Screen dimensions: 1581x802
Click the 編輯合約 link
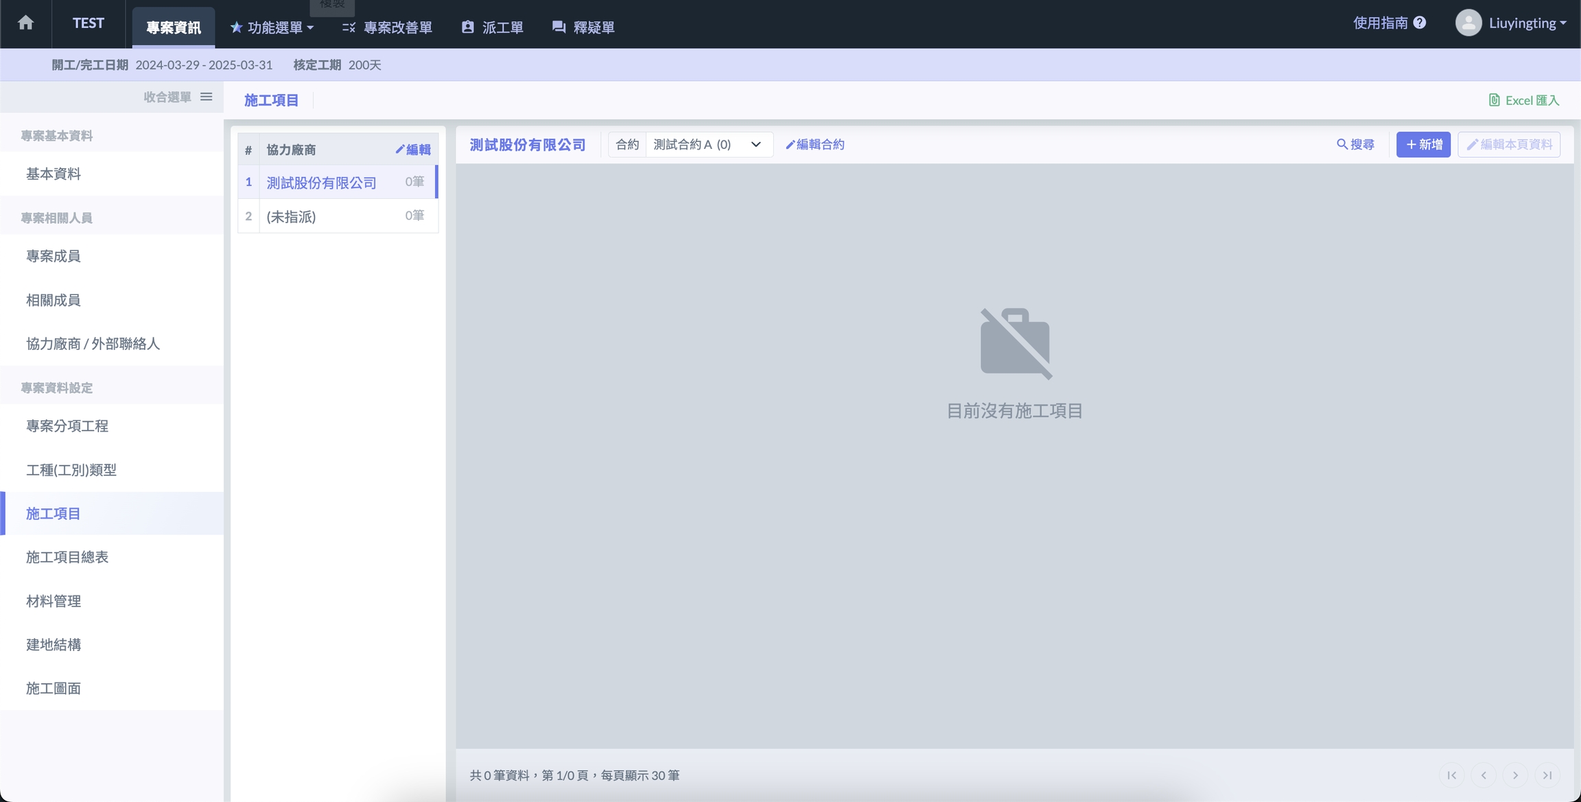point(815,145)
